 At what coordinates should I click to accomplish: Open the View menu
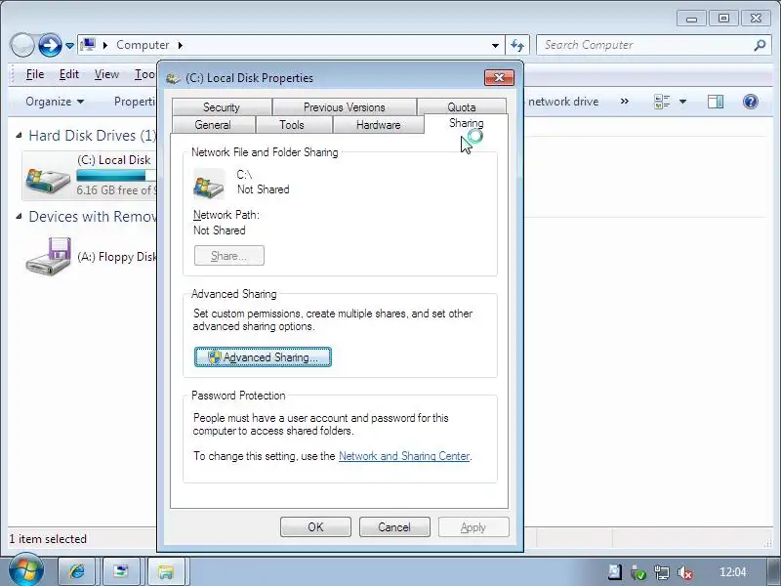point(106,74)
